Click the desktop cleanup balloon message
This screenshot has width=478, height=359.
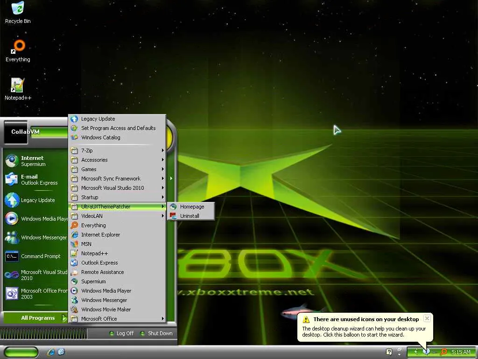tap(364, 331)
